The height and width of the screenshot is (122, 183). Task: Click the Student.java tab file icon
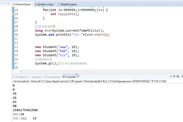tap(59, 4)
